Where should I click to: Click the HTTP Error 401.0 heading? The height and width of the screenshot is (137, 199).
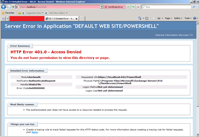click(x=46, y=52)
